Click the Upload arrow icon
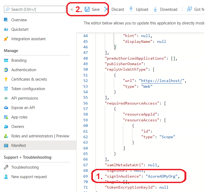The height and width of the screenshot is (192, 205). click(x=131, y=9)
